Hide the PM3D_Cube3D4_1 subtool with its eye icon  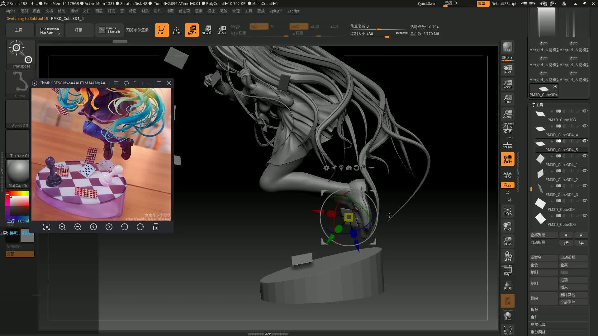[x=585, y=156]
